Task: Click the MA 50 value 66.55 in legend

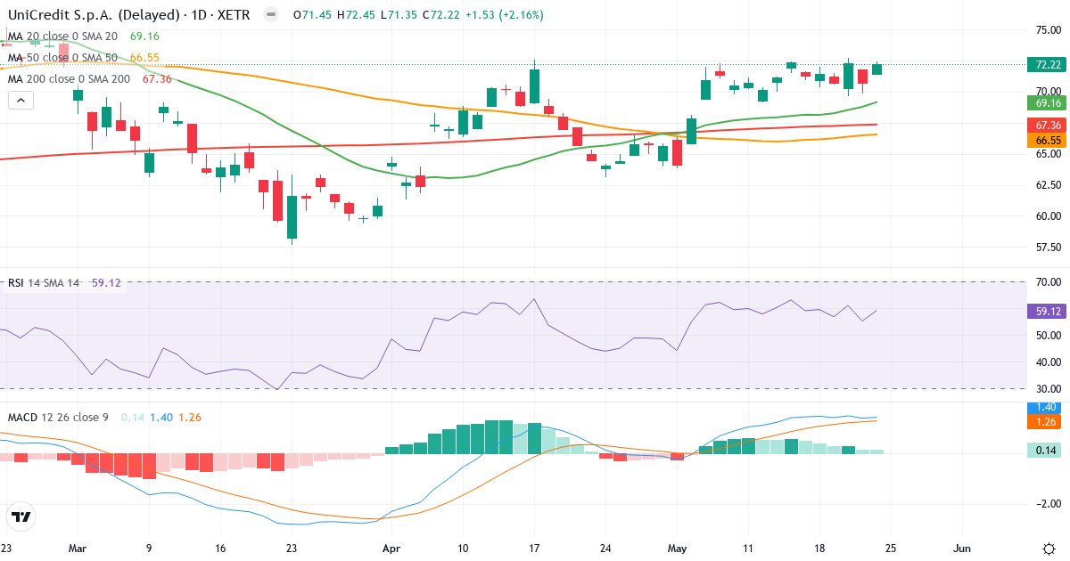Action: click(x=144, y=58)
